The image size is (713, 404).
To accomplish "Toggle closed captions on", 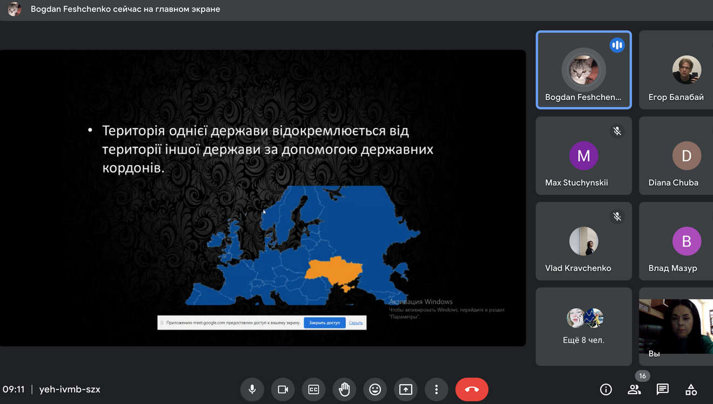I will coord(313,389).
